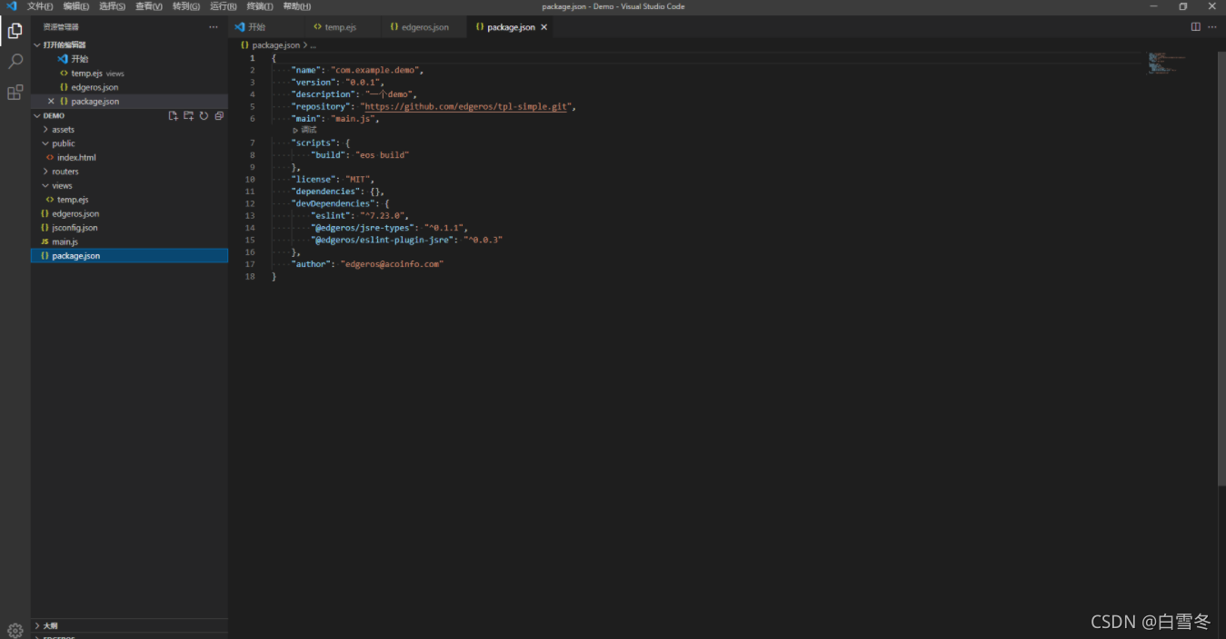Click the "name" key on line 2
Image resolution: width=1226 pixels, height=639 pixels.
(x=307, y=70)
